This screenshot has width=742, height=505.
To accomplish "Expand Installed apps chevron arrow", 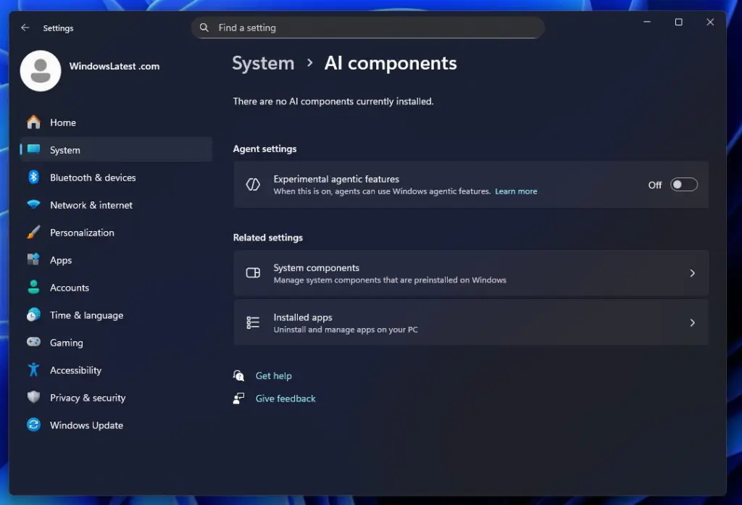I will (692, 323).
